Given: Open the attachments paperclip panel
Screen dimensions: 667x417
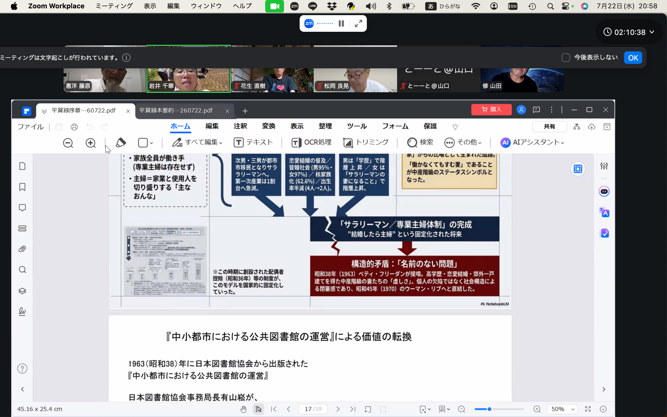Looking at the screenshot, I should [x=22, y=249].
